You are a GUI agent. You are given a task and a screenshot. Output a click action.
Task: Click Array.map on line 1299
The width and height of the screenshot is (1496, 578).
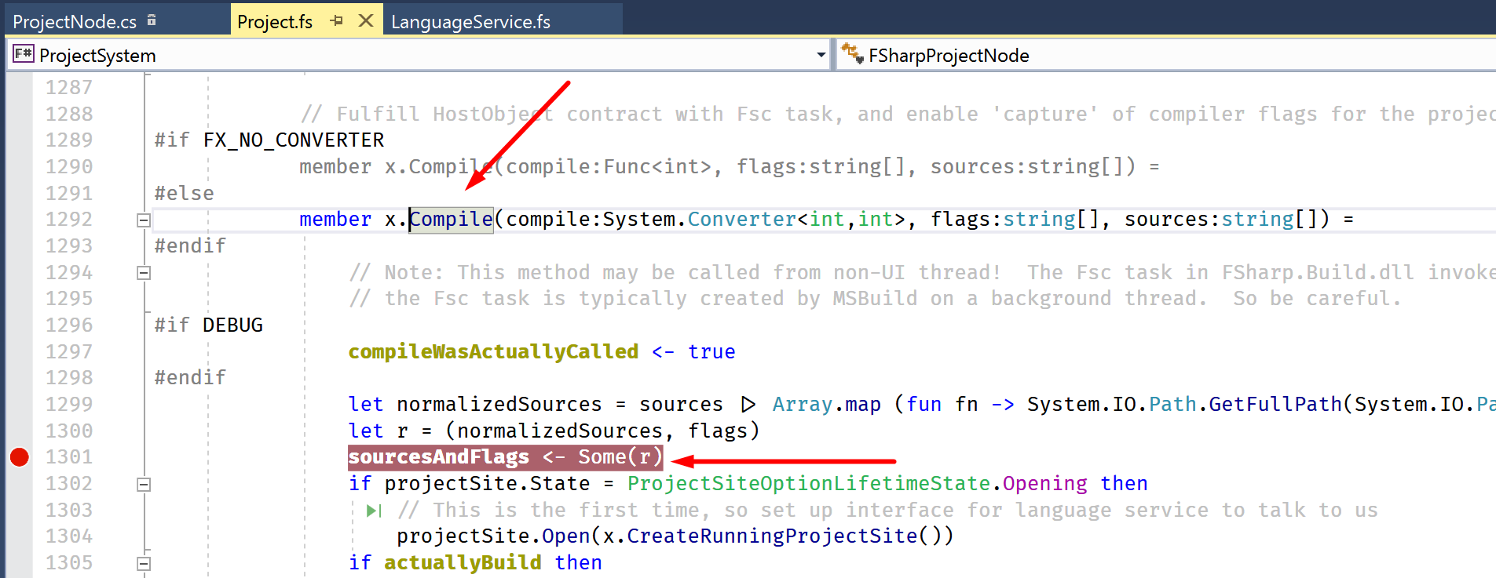pos(826,404)
